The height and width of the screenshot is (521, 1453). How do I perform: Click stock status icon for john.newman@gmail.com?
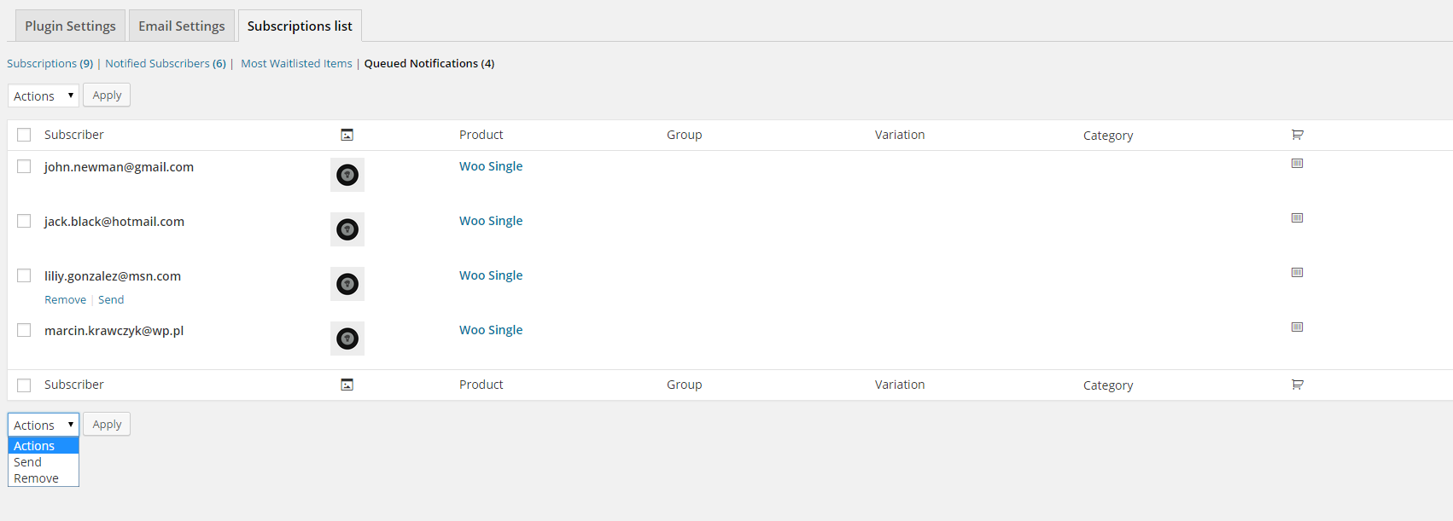1297,163
